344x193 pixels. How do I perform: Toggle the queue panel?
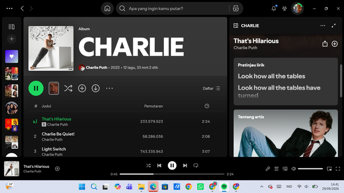pos(276,169)
